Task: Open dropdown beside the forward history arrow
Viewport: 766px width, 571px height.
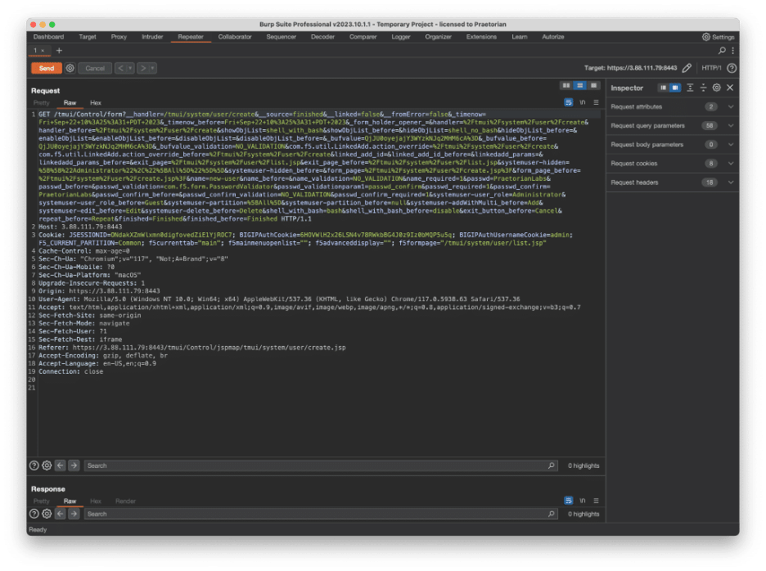Action: 152,69
